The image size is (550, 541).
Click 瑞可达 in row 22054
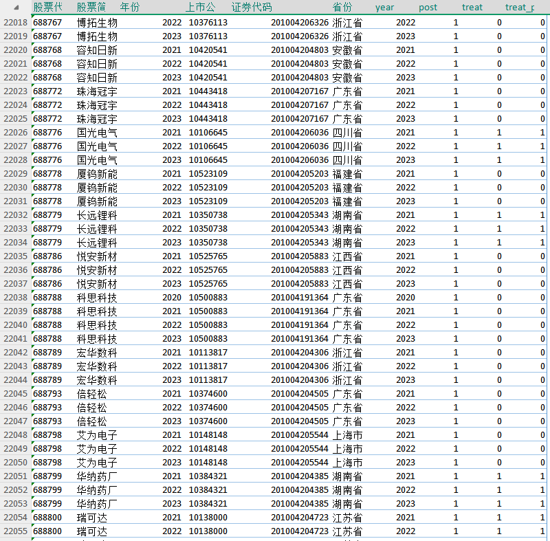click(92, 518)
